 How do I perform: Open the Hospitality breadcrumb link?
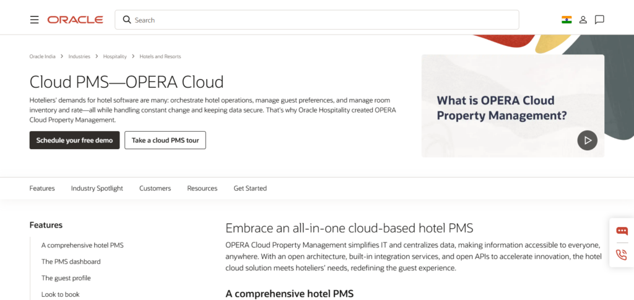coord(115,56)
